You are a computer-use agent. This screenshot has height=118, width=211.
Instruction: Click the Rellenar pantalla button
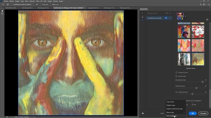point(55,4)
